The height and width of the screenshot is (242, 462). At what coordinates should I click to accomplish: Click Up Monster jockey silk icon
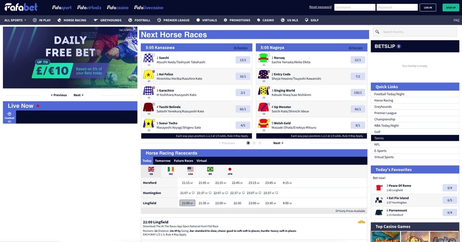[x=264, y=107]
